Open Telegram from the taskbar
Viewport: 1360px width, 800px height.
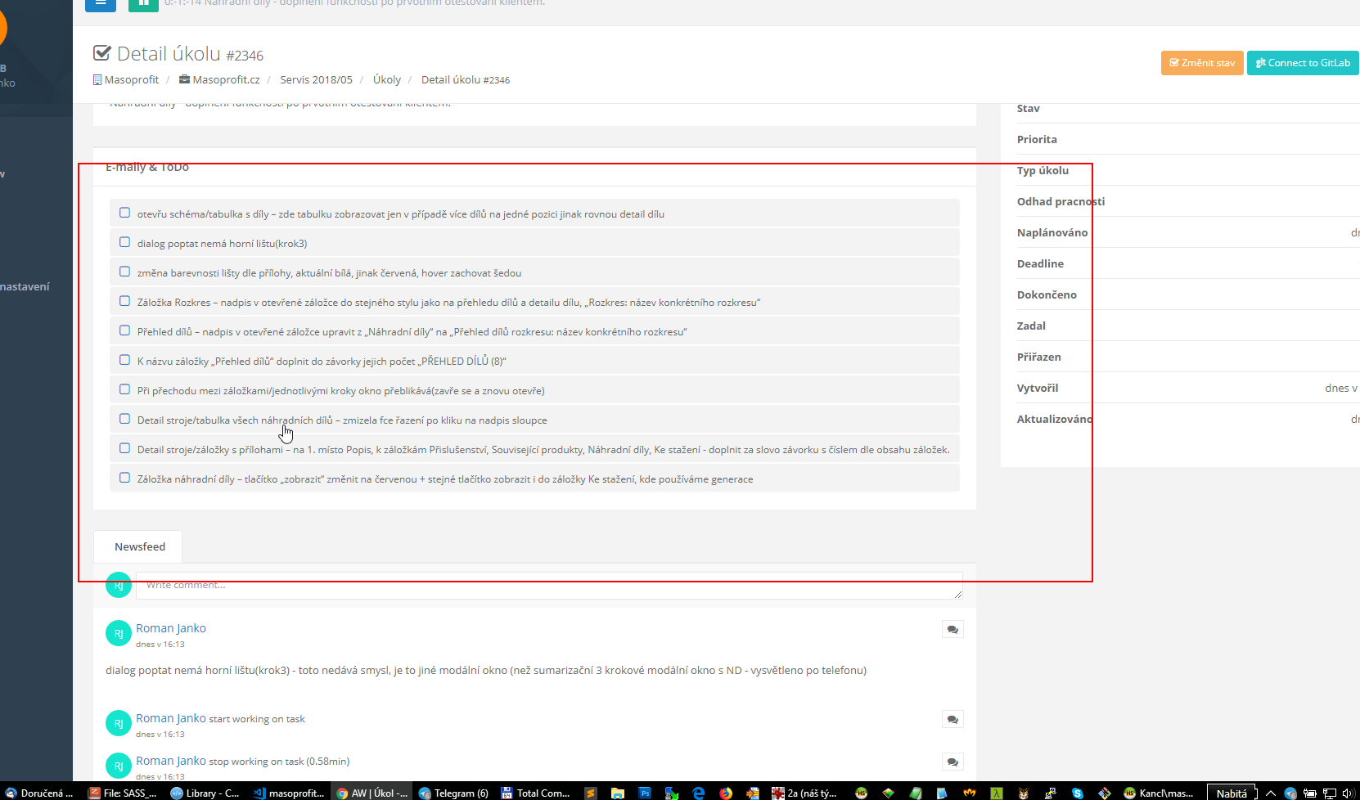[x=453, y=792]
